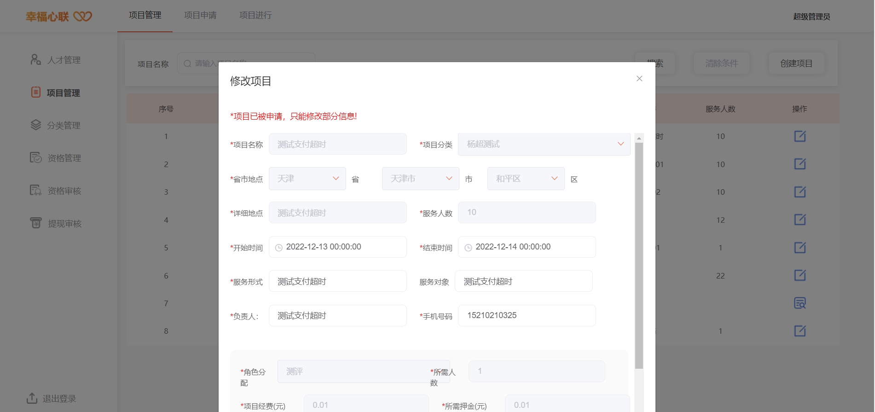Image resolution: width=875 pixels, height=412 pixels.
Task: Click the 项目名称 field in dialog
Action: point(338,144)
